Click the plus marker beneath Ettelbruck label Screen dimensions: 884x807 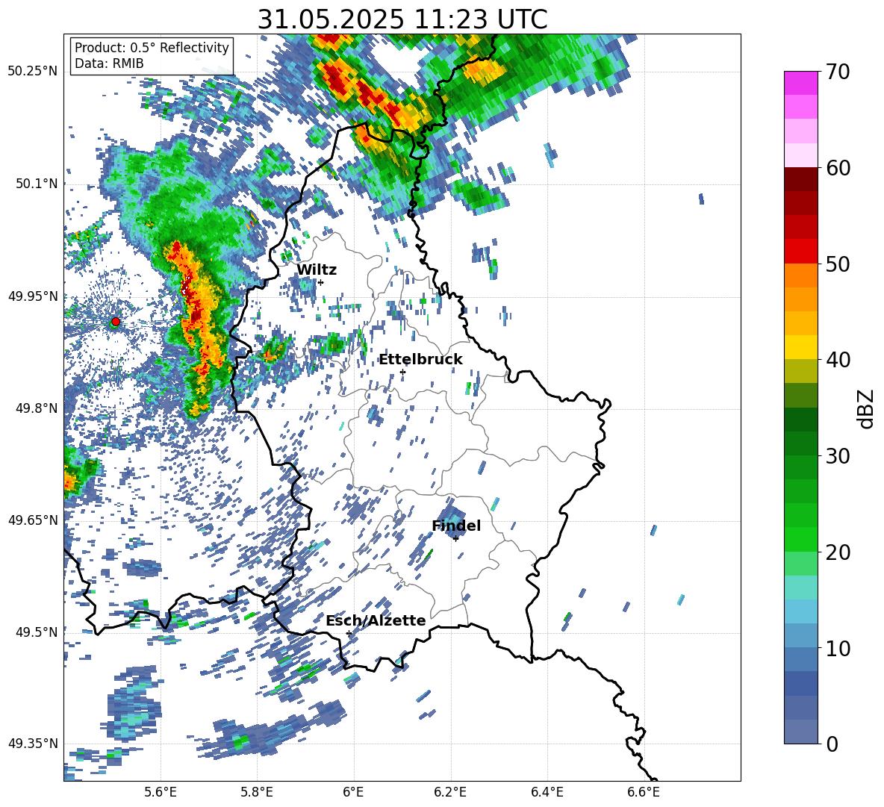pyautogui.click(x=402, y=372)
